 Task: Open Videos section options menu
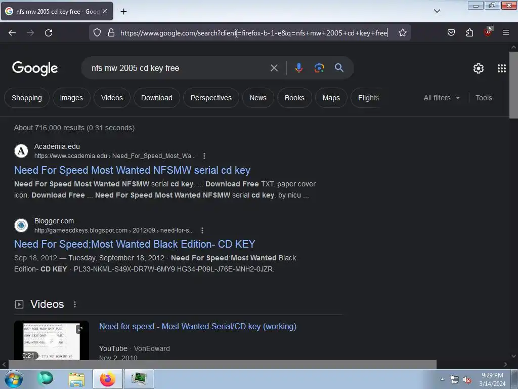point(75,304)
